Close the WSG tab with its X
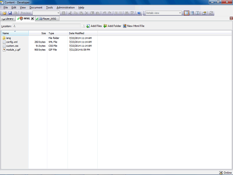 (32, 19)
